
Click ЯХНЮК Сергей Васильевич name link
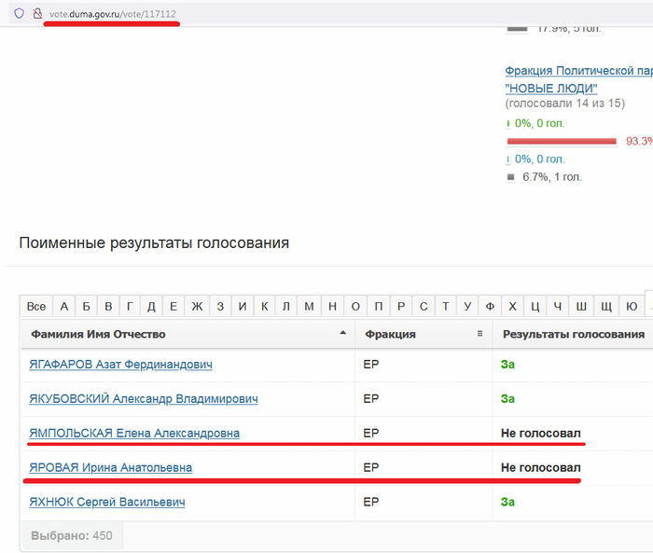[107, 502]
